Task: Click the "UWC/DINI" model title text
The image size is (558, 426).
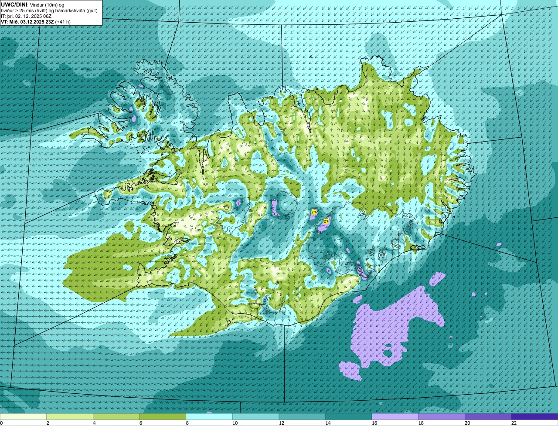Action: click(x=14, y=4)
